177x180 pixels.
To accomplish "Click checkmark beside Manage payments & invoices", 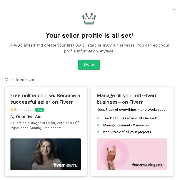I will (98, 125).
